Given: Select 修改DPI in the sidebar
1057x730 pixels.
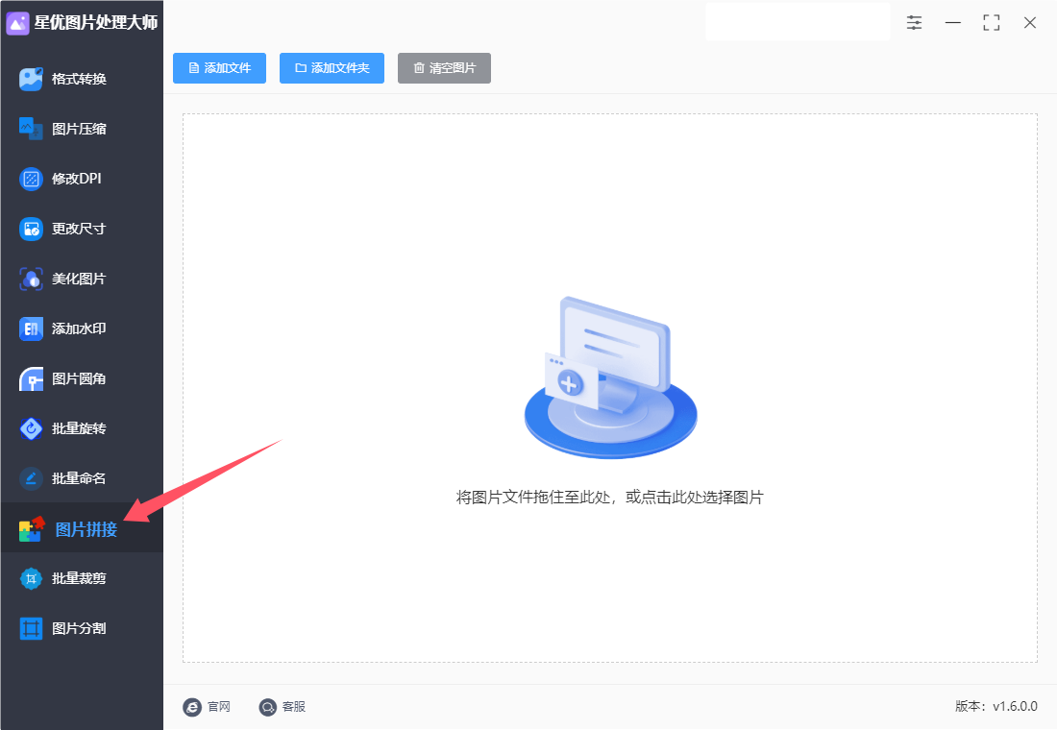Looking at the screenshot, I should tap(82, 179).
